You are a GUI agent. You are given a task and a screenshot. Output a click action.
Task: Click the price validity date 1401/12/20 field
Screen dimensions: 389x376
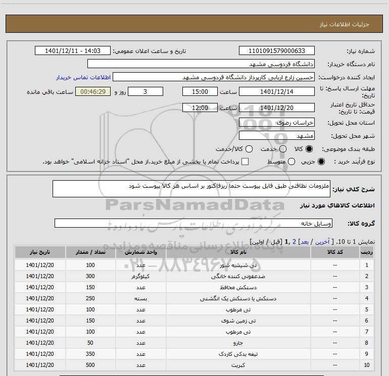(277, 108)
